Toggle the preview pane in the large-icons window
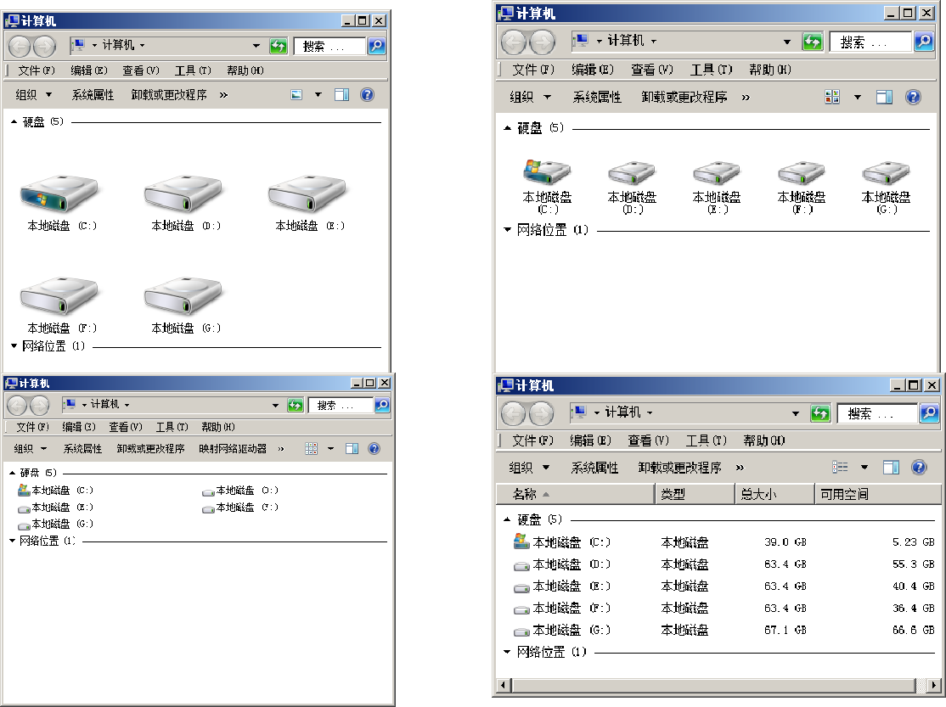The width and height of the screenshot is (946, 707). (x=341, y=95)
